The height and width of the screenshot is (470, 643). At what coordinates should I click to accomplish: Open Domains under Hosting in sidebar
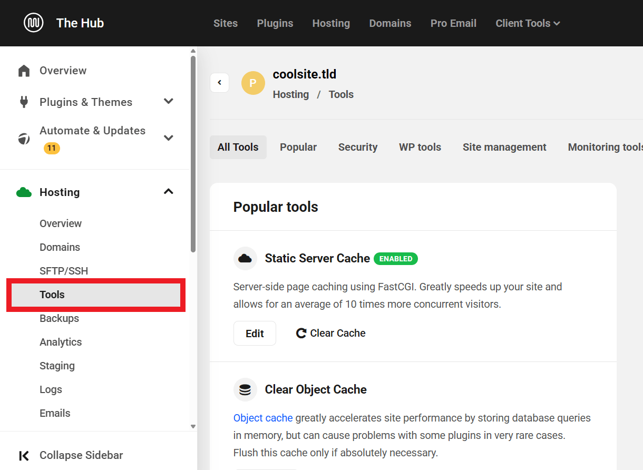(x=60, y=247)
